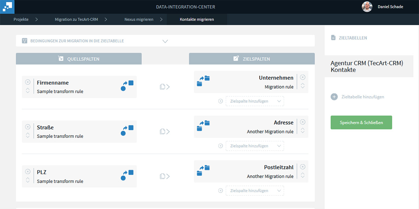Click the copy mapping arrow in Firmenname row

pyautogui.click(x=165, y=87)
